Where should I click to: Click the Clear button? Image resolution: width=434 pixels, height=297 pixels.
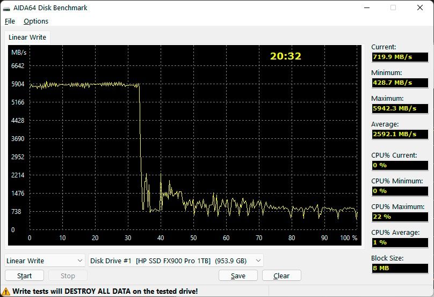[281, 276]
